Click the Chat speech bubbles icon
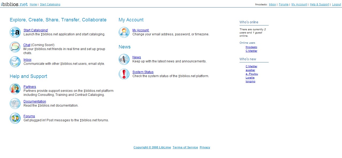This screenshot has width=342, height=158. 15,47
